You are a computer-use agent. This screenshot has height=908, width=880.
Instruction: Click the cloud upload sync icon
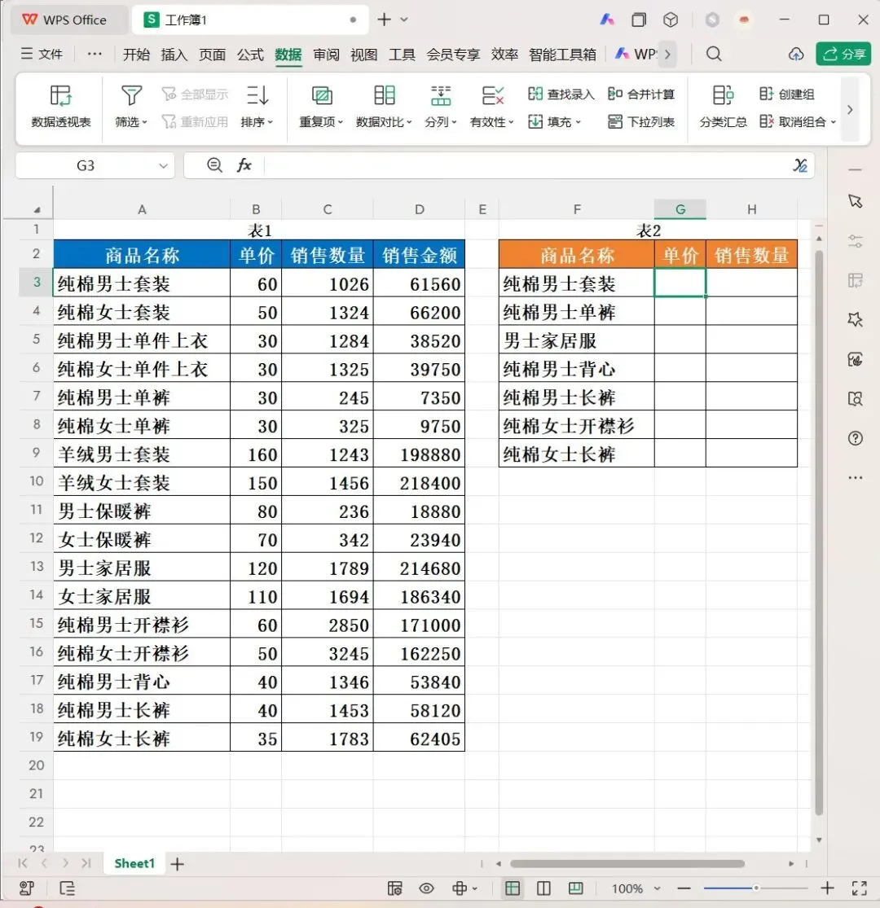pos(796,54)
